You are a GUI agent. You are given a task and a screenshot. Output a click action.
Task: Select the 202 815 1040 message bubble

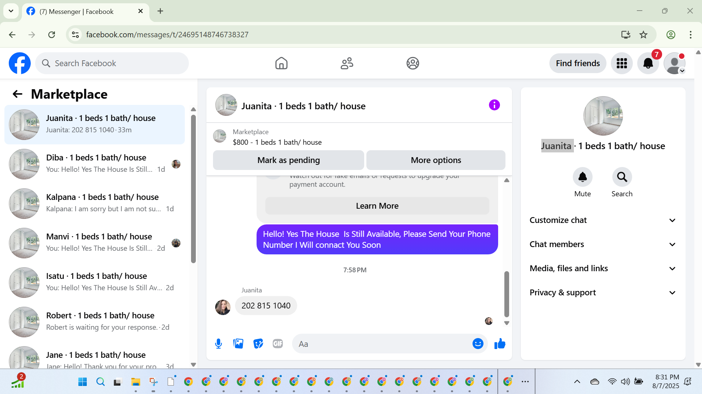(x=266, y=306)
